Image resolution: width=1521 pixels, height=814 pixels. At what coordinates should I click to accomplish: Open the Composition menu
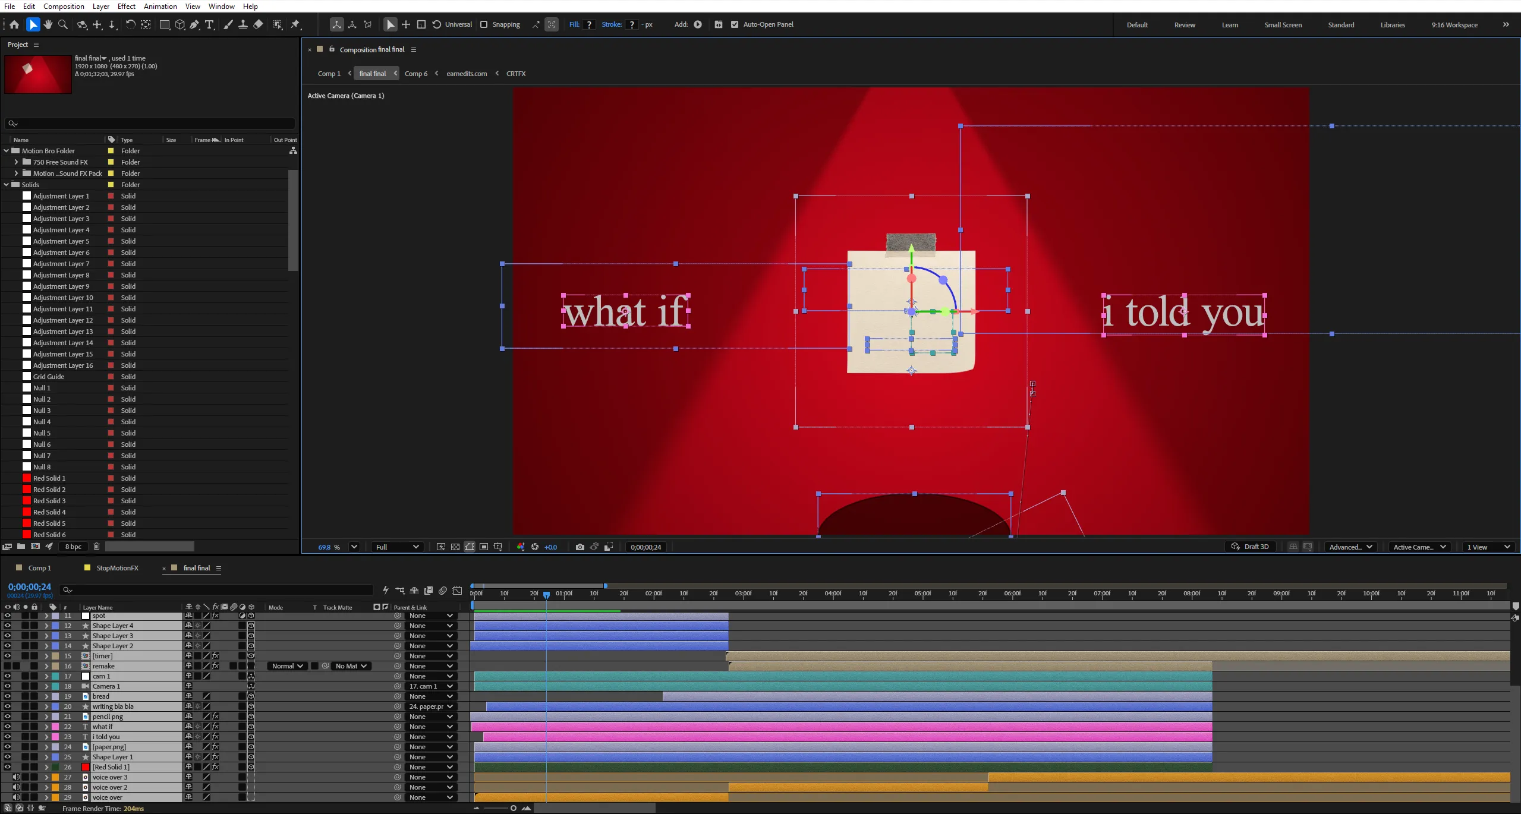click(x=64, y=6)
